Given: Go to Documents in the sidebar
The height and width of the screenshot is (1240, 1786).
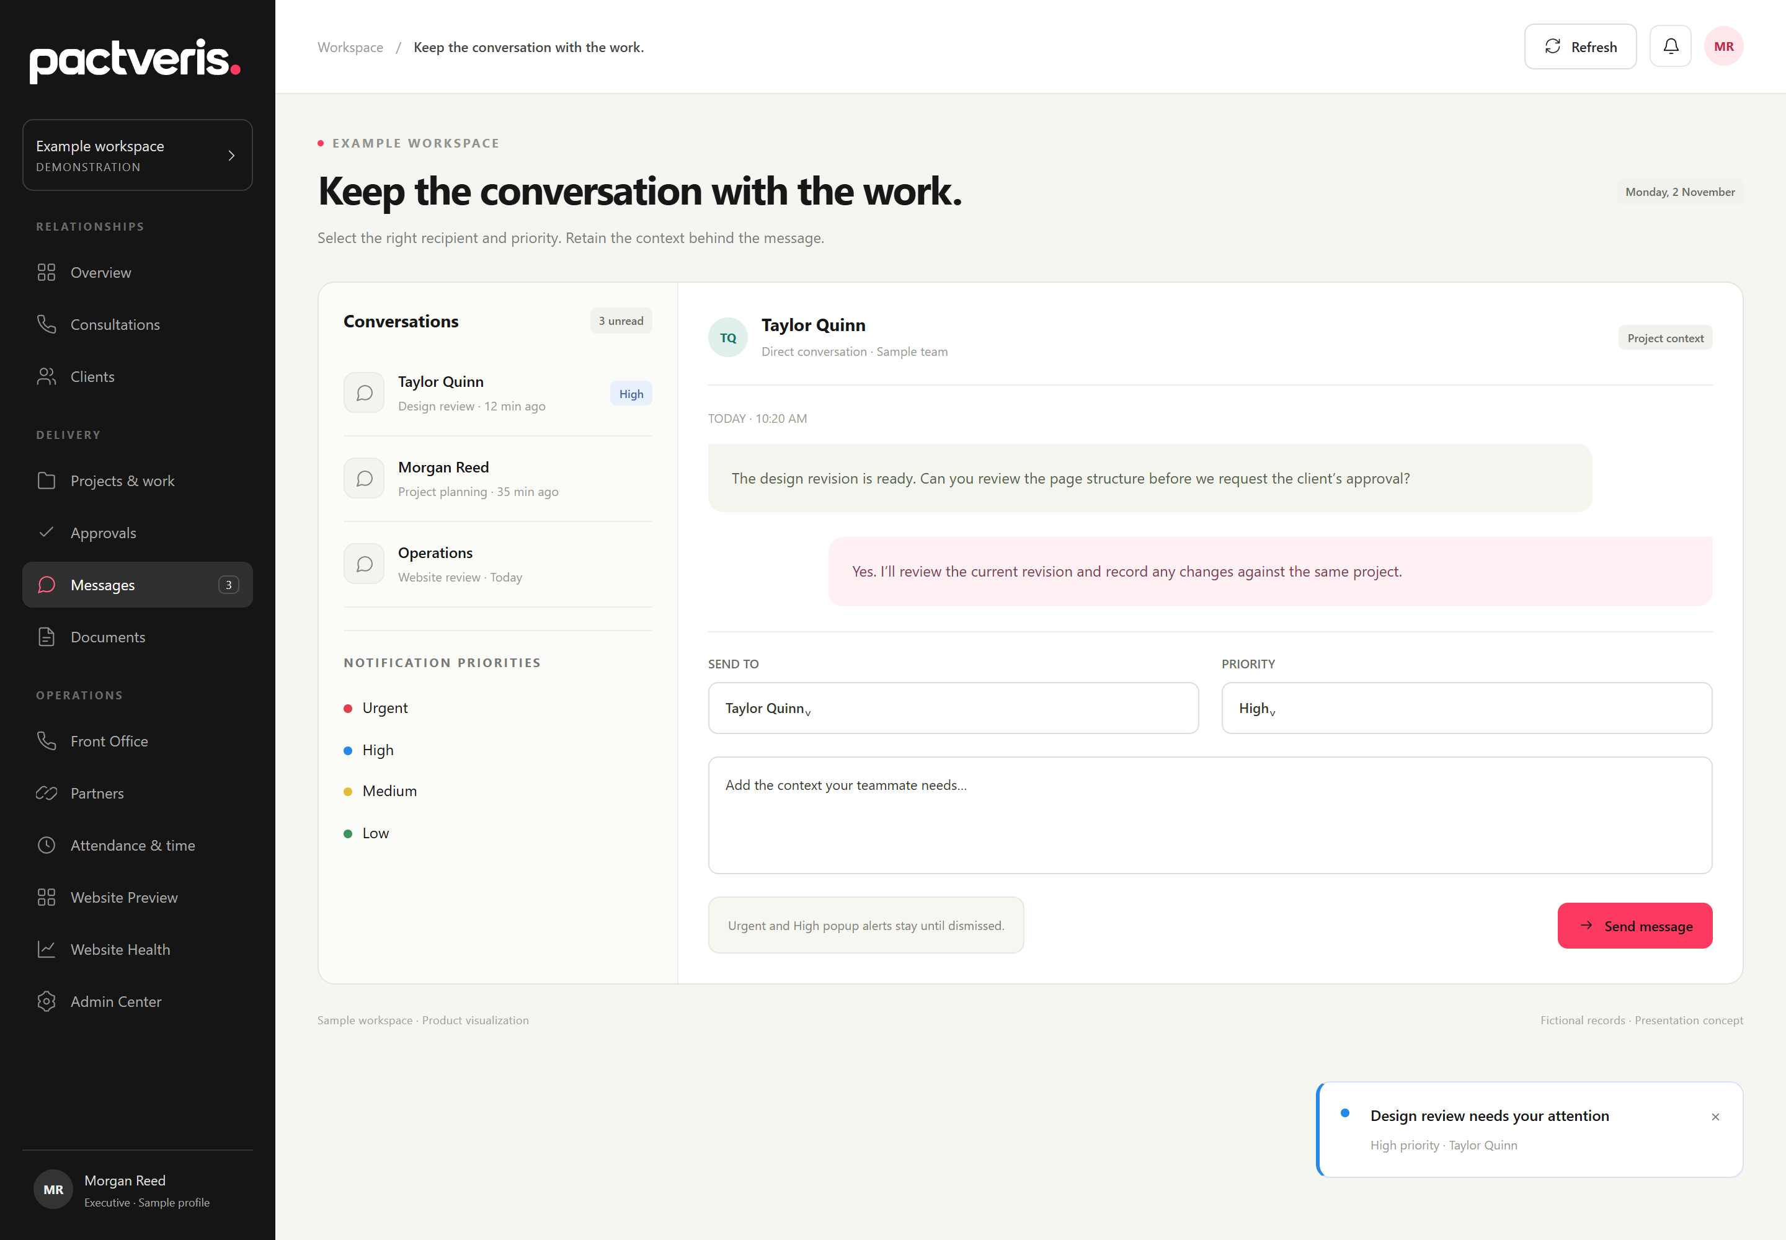Looking at the screenshot, I should (x=138, y=637).
